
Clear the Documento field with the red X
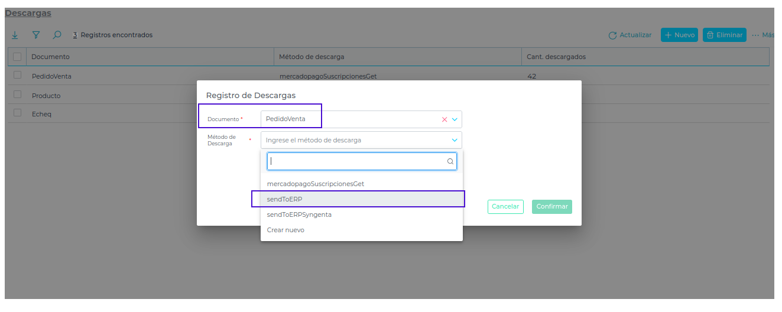(444, 119)
